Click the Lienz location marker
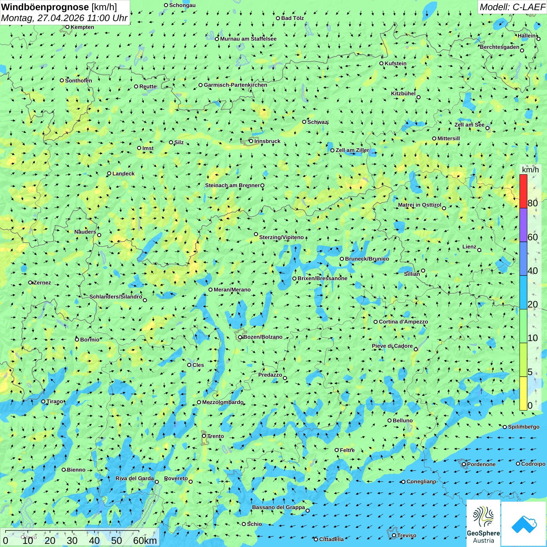The image size is (547, 547). 479,250
